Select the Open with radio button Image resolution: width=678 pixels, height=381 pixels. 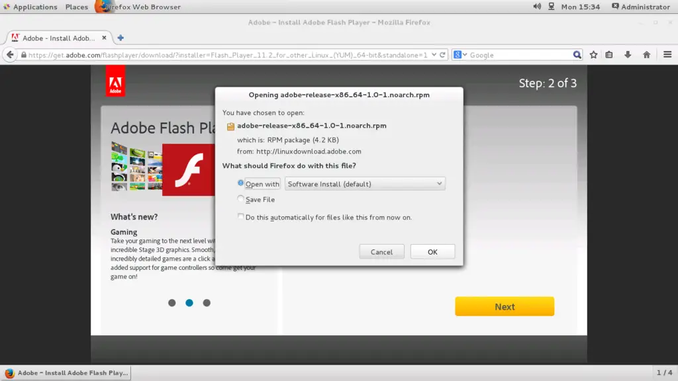pos(240,183)
